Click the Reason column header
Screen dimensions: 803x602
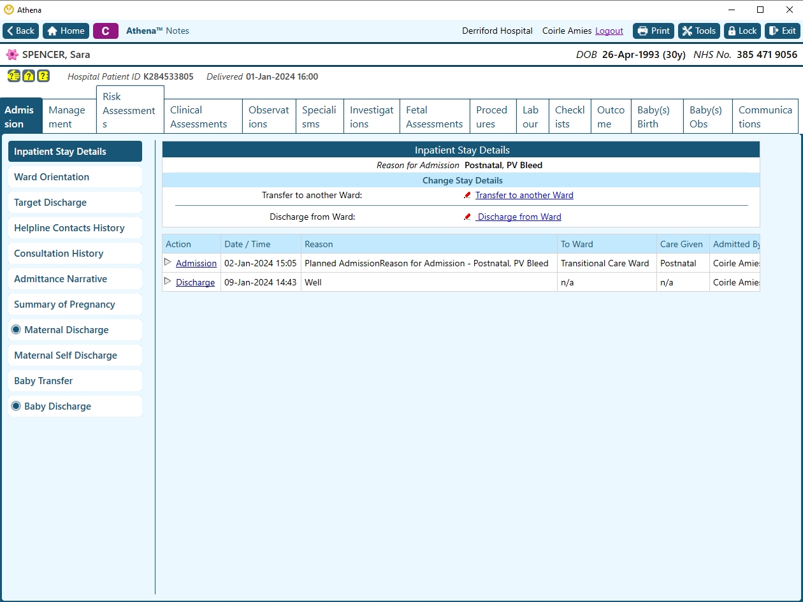[x=429, y=244]
